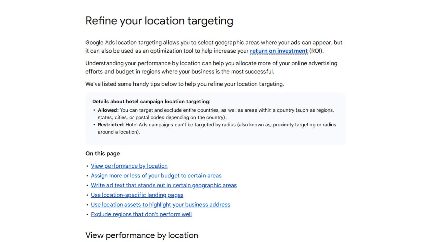
Task: Click the View performance by location section heading
Action: [142, 235]
